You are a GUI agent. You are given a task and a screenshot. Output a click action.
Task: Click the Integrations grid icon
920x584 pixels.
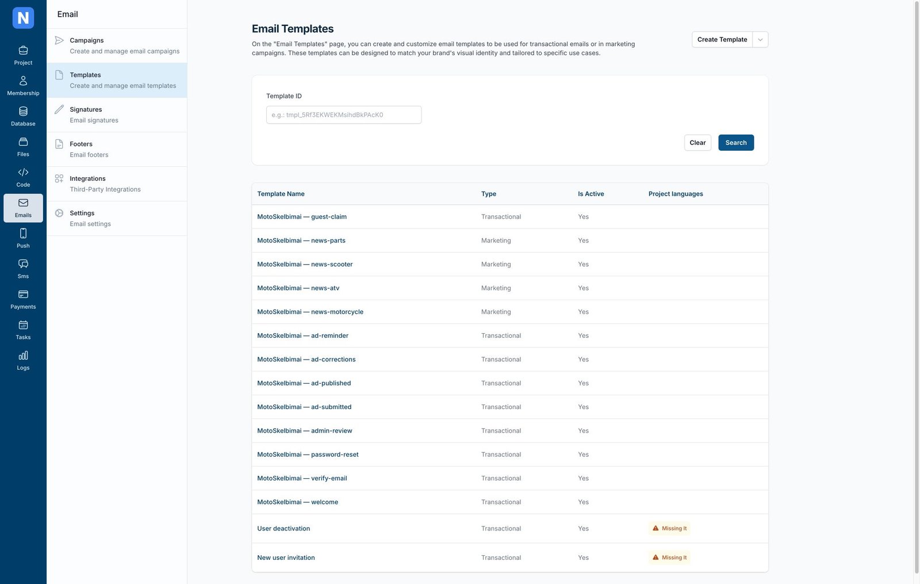59,178
